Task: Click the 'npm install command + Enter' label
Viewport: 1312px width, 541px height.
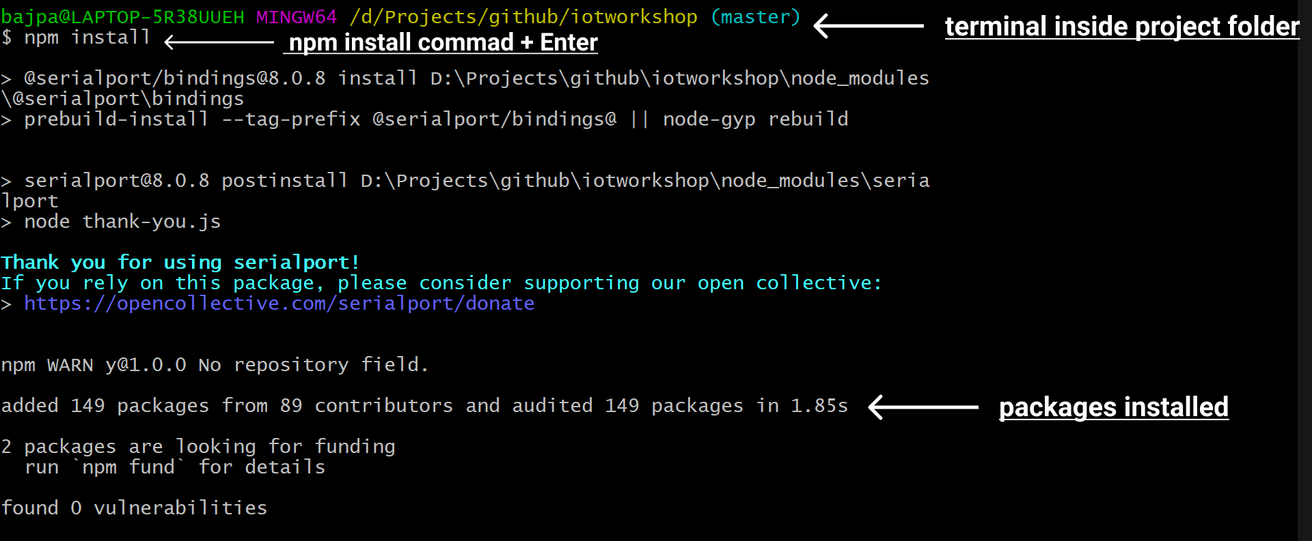Action: tap(443, 43)
